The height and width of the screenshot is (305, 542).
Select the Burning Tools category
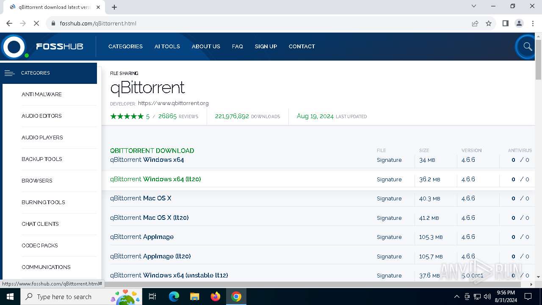point(43,202)
